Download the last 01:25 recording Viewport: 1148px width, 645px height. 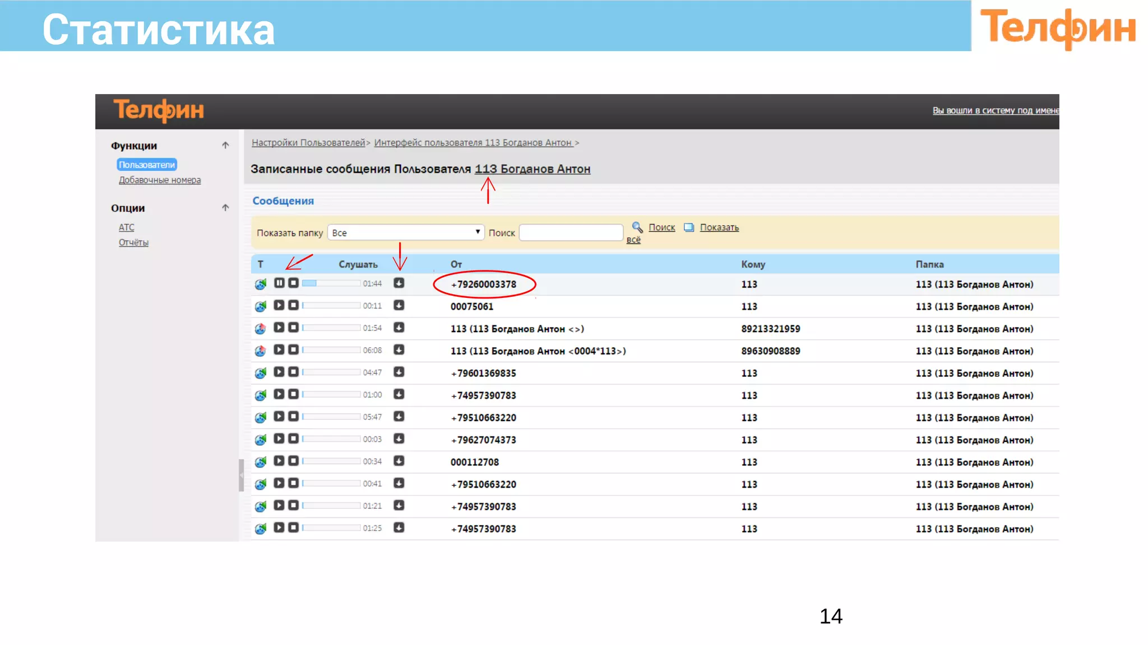399,527
